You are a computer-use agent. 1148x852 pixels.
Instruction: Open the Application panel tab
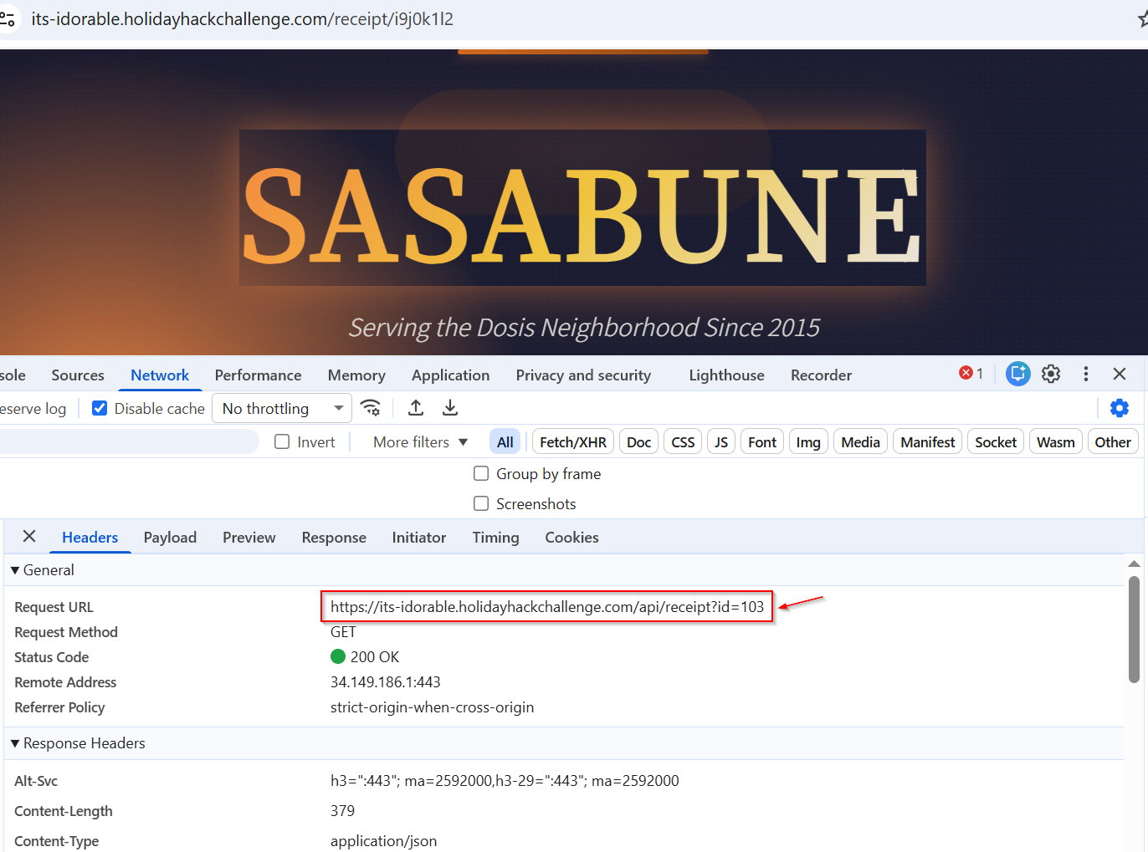(450, 375)
